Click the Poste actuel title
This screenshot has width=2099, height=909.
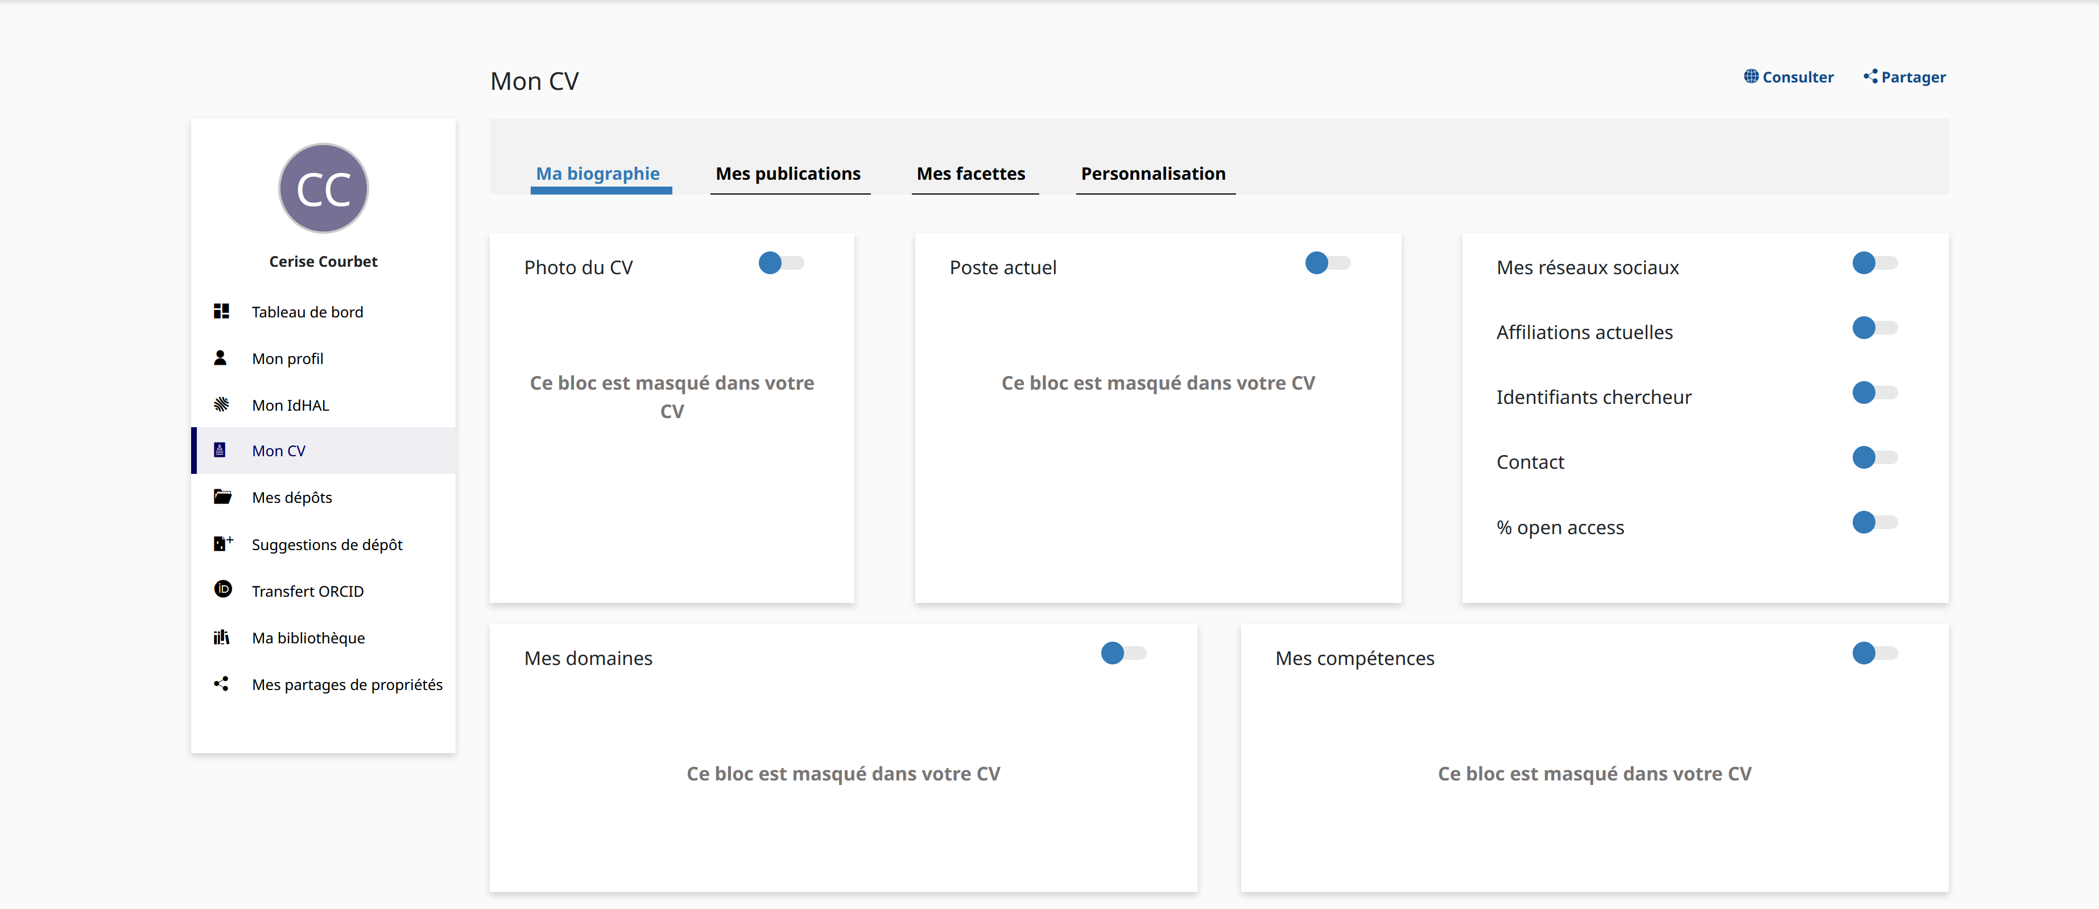(x=1002, y=267)
